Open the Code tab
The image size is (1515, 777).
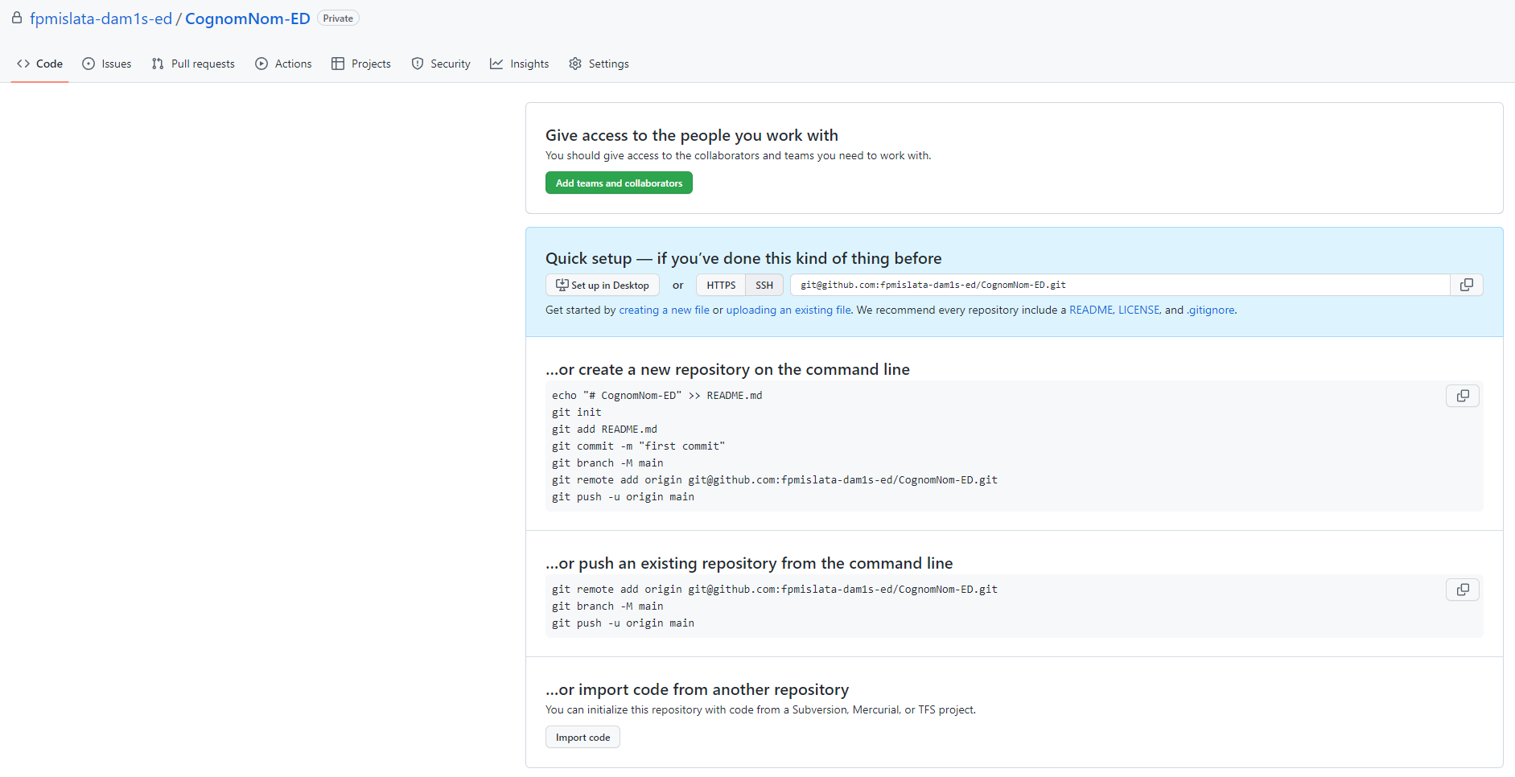[x=39, y=64]
